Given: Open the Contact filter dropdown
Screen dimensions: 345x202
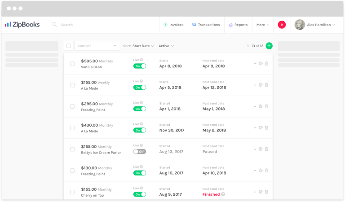Looking at the screenshot, I should coord(97,46).
